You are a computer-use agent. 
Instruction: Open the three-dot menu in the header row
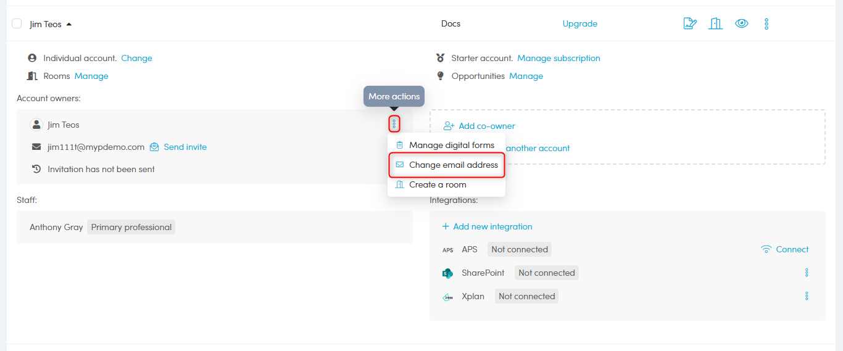pos(766,24)
